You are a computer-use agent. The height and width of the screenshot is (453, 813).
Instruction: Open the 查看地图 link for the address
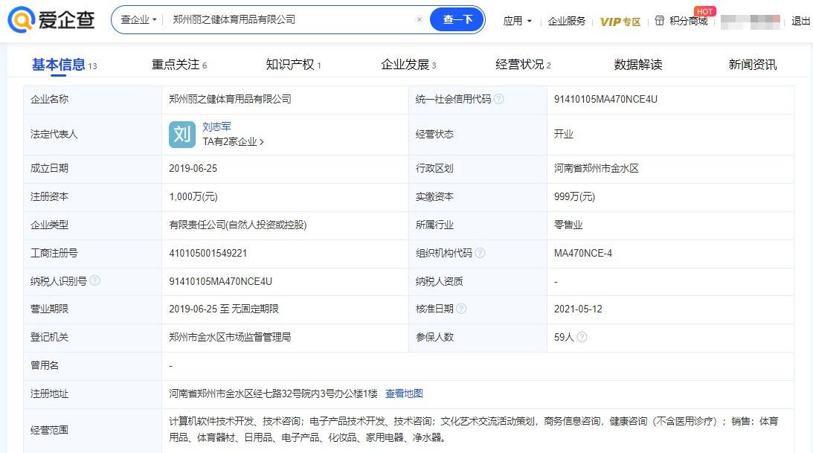tap(404, 393)
